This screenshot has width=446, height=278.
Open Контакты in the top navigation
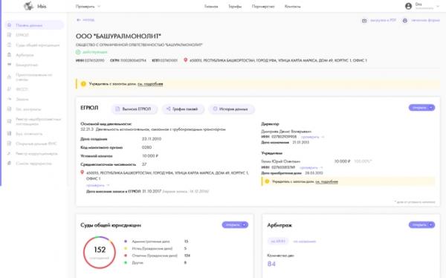292,6
